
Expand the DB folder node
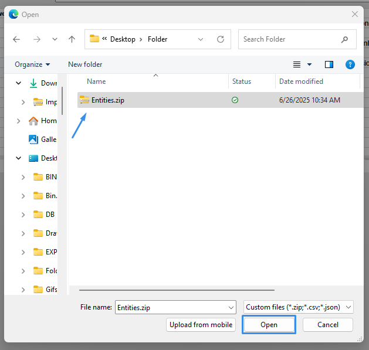click(23, 215)
